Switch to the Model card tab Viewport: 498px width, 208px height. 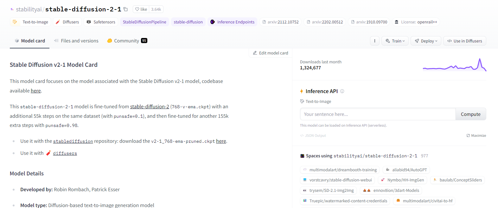[x=30, y=41]
